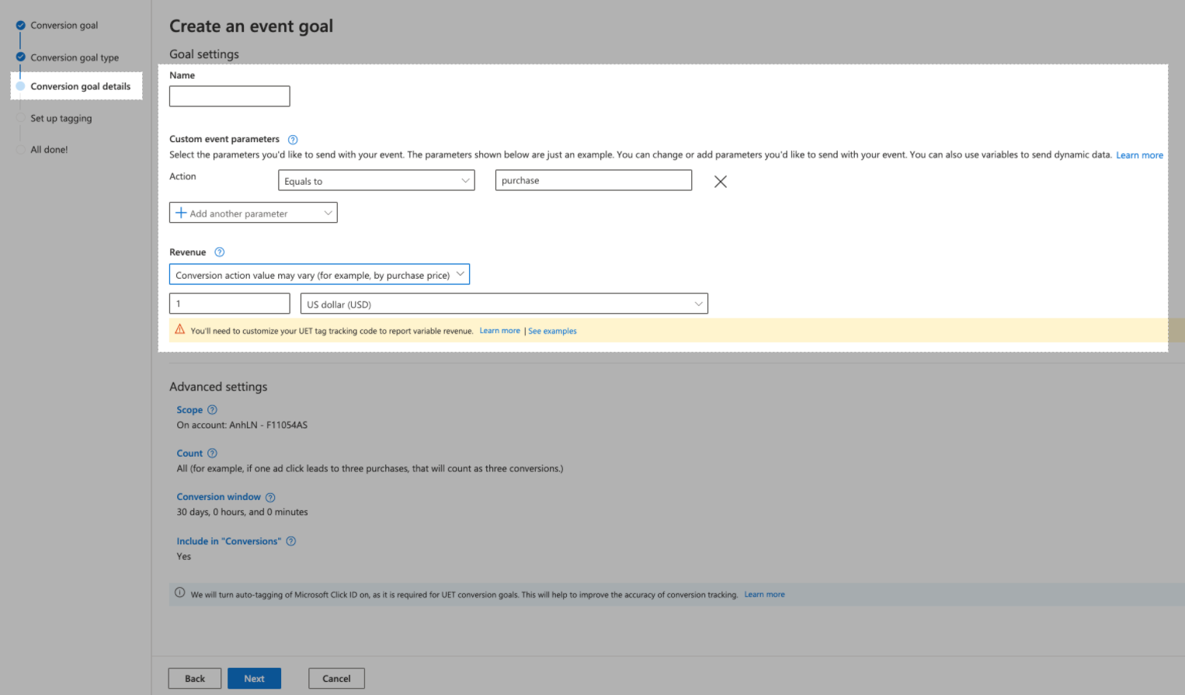Go to Conversion goal type step
This screenshot has height=695, width=1185.
tap(75, 57)
